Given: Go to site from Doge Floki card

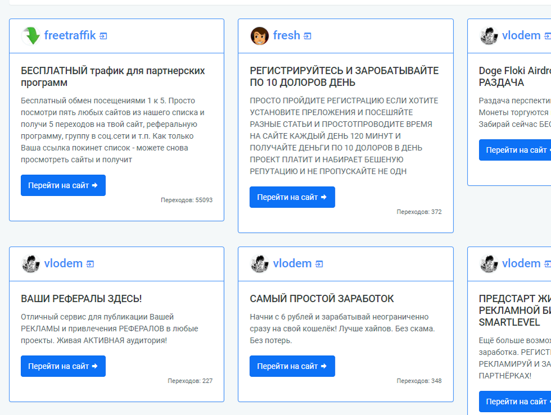Looking at the screenshot, I should pyautogui.click(x=515, y=150).
